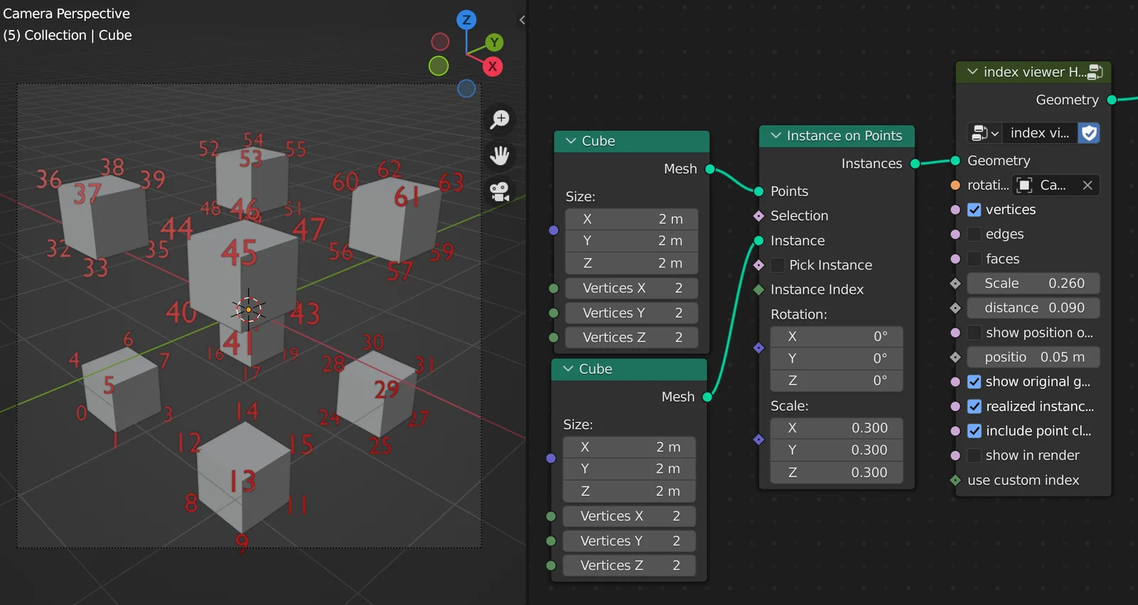Viewport: 1138px width, 605px height.
Task: Collapse the index viewer node
Action: point(972,72)
